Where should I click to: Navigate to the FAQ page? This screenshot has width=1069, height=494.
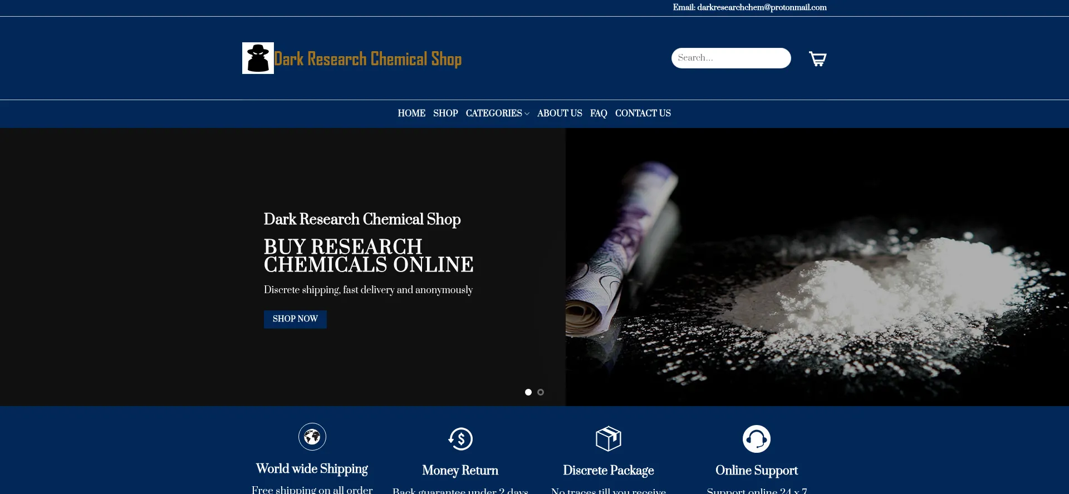click(599, 113)
